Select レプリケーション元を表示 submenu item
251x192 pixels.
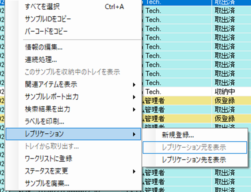tap(194, 148)
